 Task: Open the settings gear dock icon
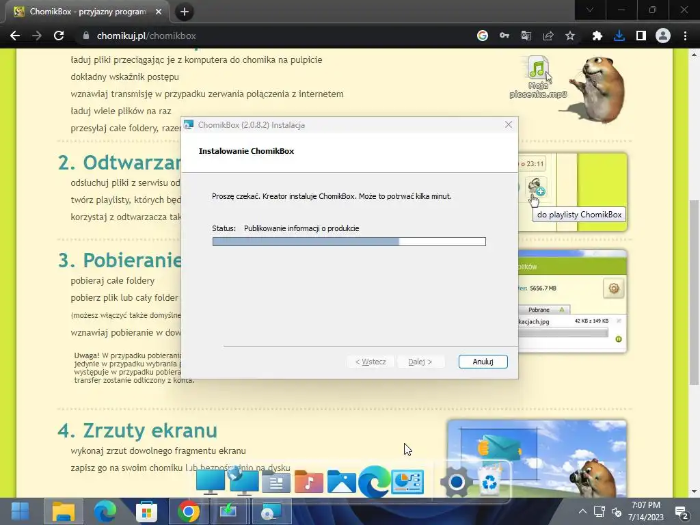pyautogui.click(x=456, y=482)
